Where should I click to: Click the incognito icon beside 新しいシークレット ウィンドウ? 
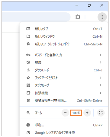pyautogui.click(x=28, y=44)
